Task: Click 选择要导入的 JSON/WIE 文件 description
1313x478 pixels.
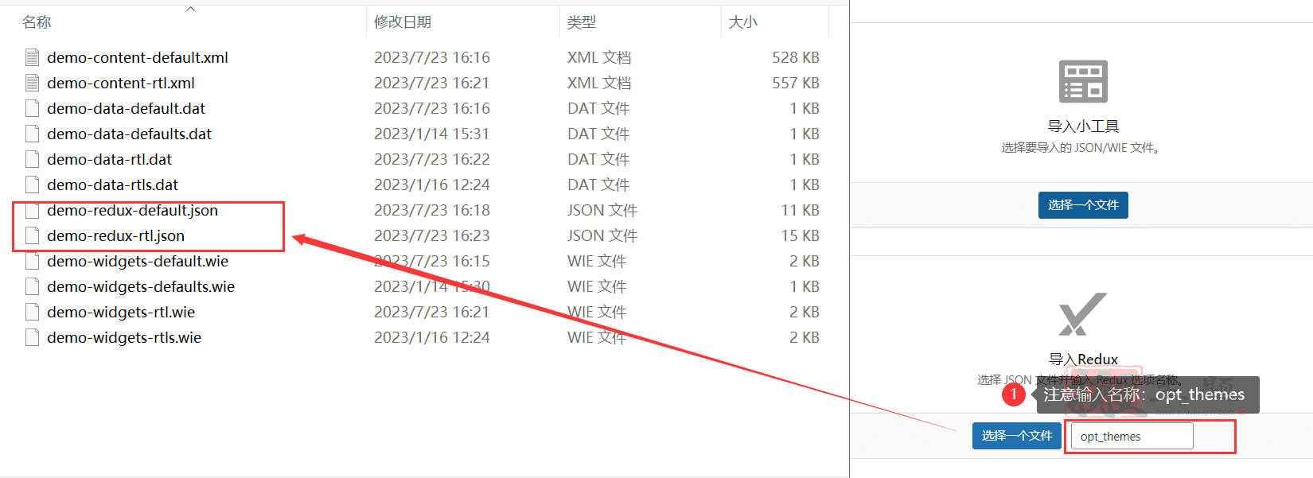Action: 1081,148
